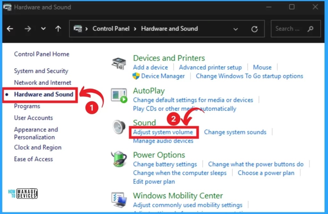Open Advanced printer setup
This screenshot has width=328, height=214.
210,67
